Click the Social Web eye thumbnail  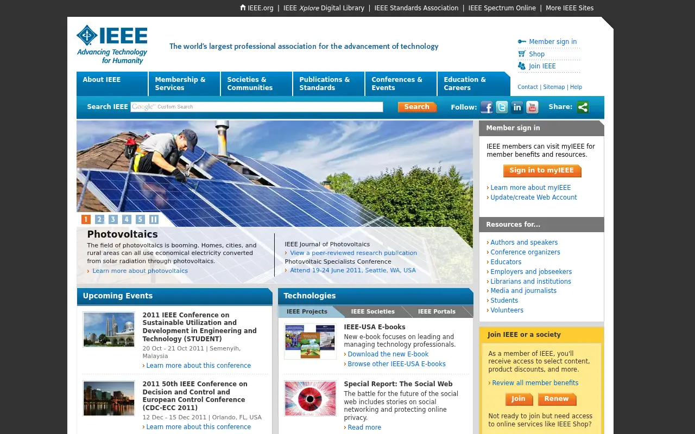click(x=310, y=399)
